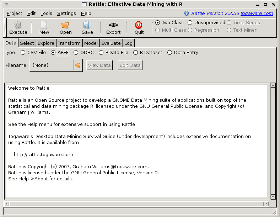Click the vertical scrollbar up arrow

pos(273,85)
